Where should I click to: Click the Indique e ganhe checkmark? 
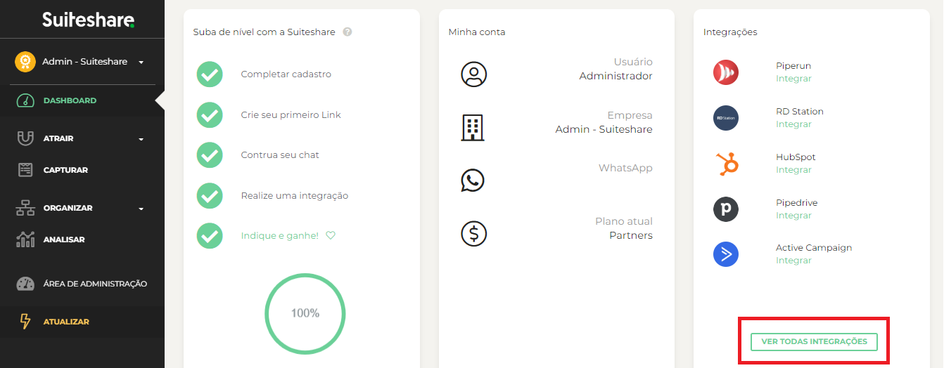point(210,236)
